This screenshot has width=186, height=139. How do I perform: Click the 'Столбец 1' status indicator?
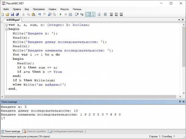tap(168, 136)
